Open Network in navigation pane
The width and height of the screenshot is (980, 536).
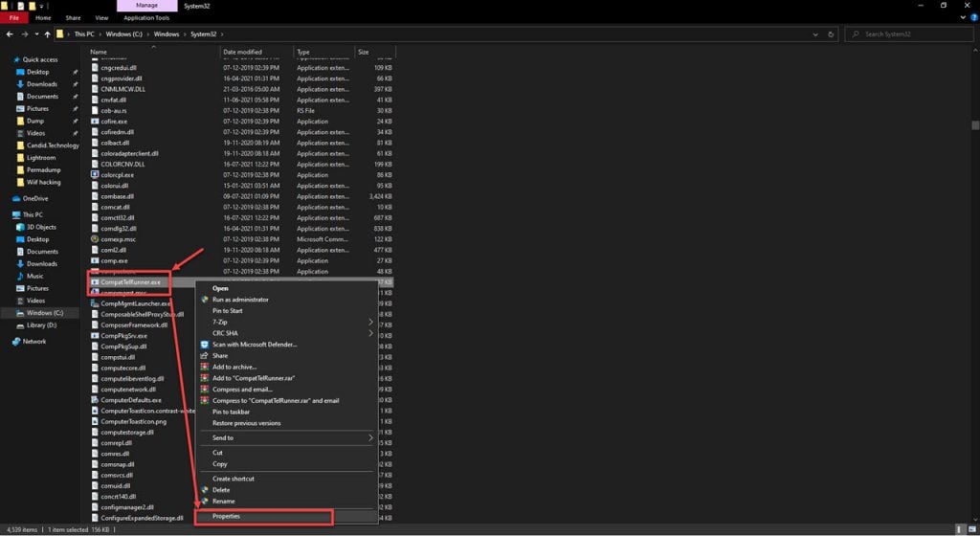click(33, 342)
